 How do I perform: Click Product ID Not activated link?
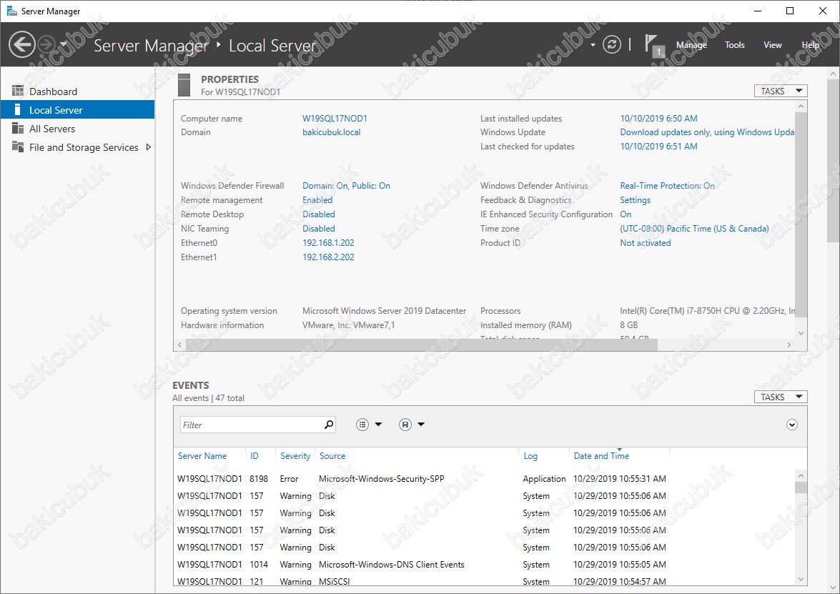click(645, 242)
